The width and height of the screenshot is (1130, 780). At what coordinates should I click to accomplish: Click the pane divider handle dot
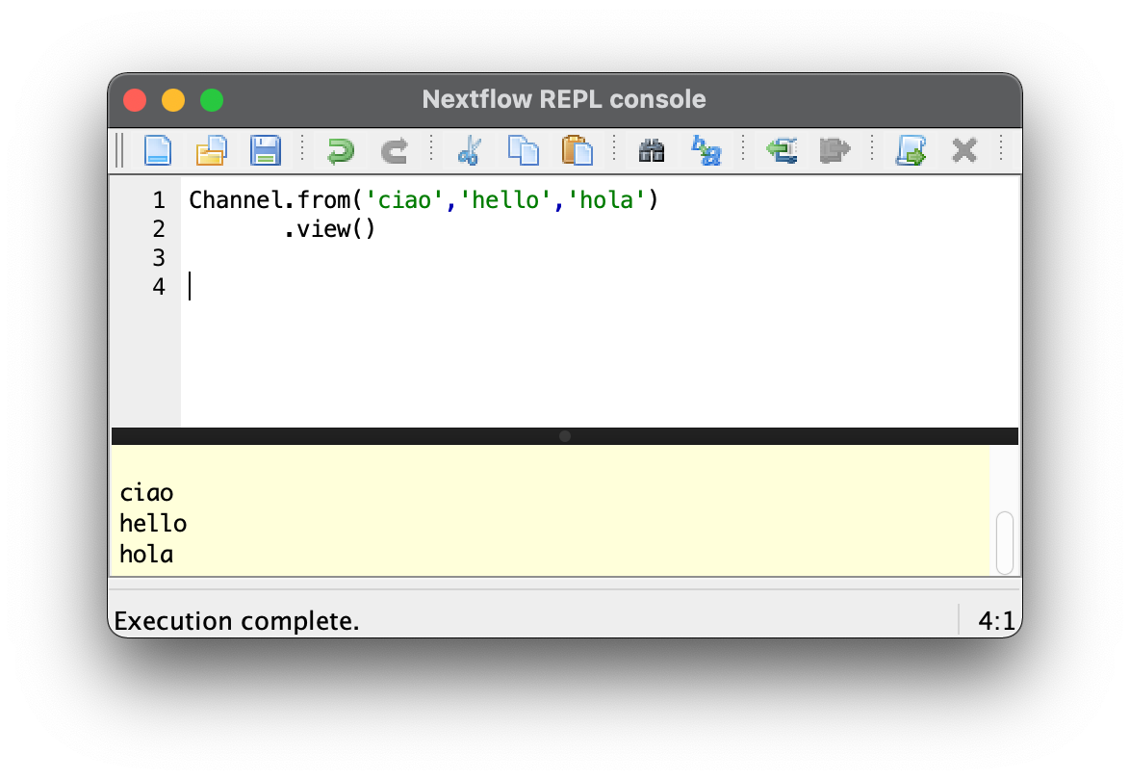565,436
